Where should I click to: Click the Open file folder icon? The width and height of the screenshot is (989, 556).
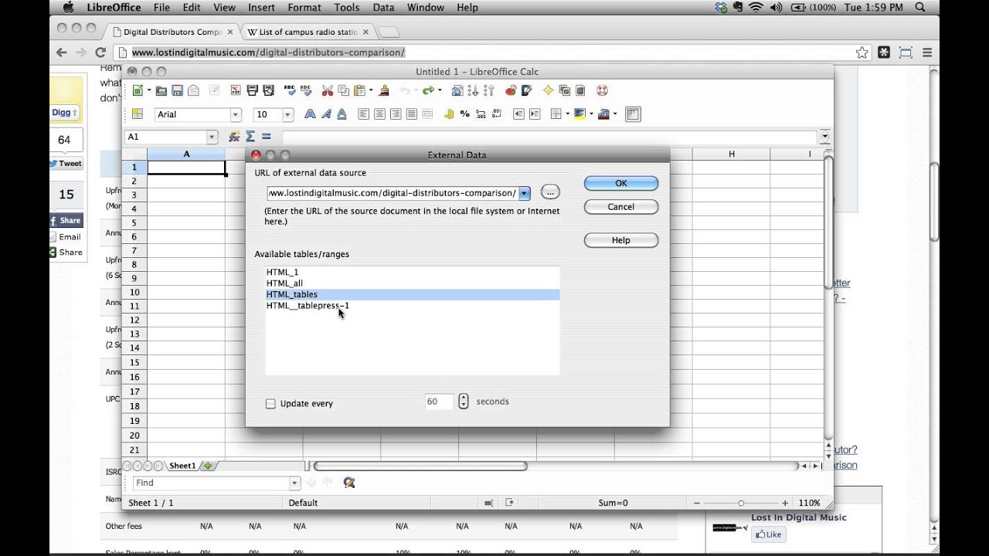[161, 90]
